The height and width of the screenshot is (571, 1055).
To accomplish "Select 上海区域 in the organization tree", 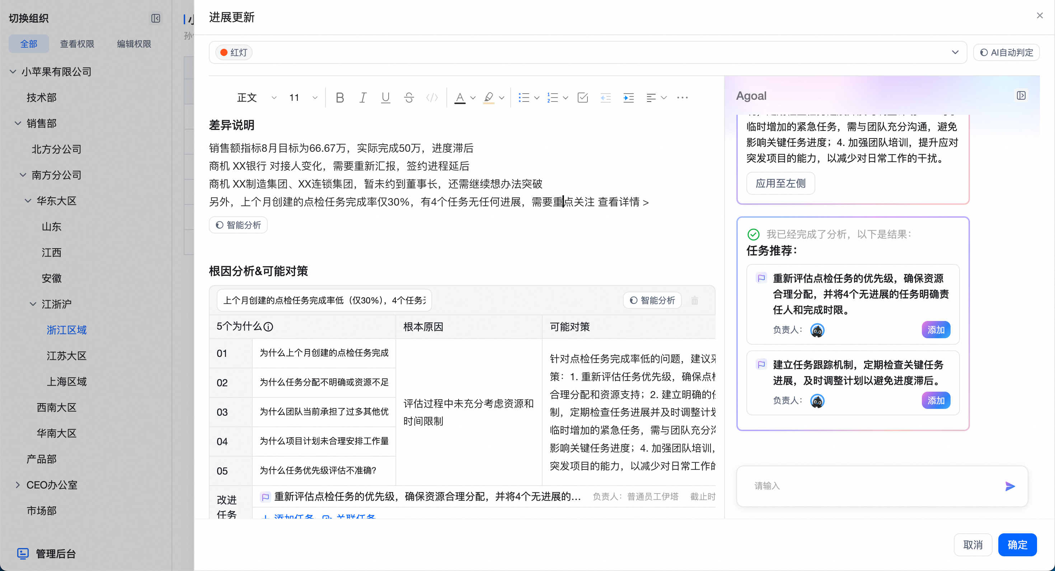I will (x=66, y=382).
